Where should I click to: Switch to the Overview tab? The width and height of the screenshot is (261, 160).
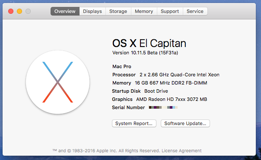(x=65, y=11)
